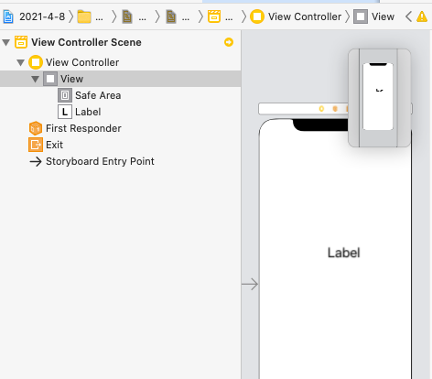
Task: Click the minimap device thumbnail
Action: click(x=378, y=97)
